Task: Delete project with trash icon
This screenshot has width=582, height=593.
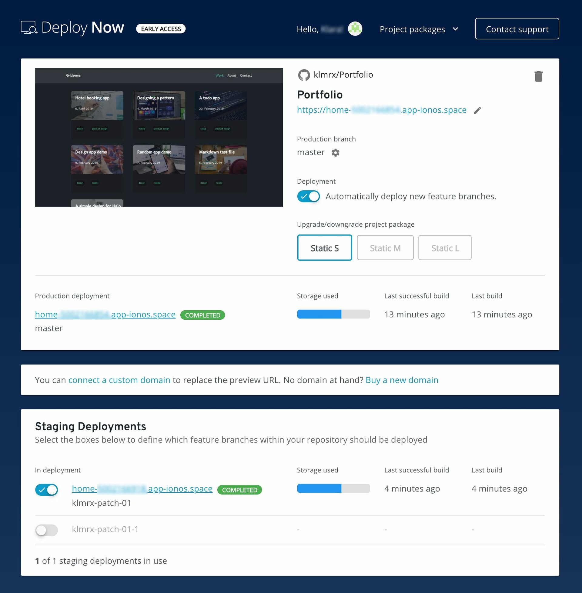Action: [x=538, y=76]
